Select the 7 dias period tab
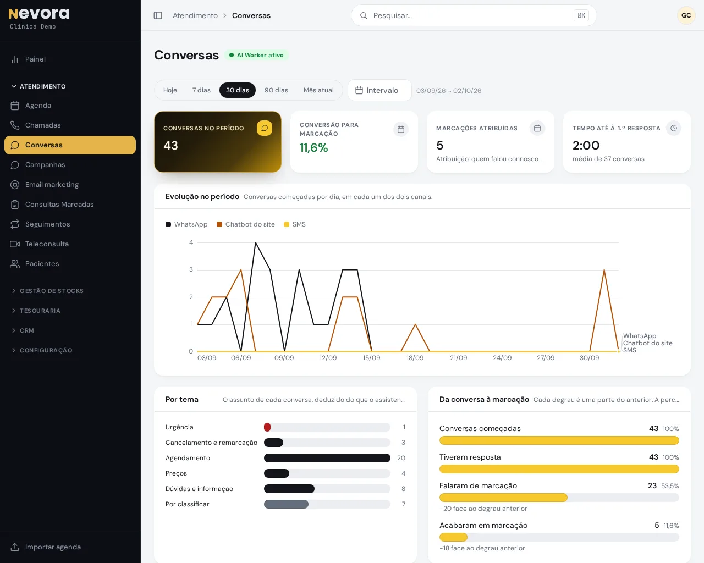This screenshot has width=704, height=563. [201, 90]
